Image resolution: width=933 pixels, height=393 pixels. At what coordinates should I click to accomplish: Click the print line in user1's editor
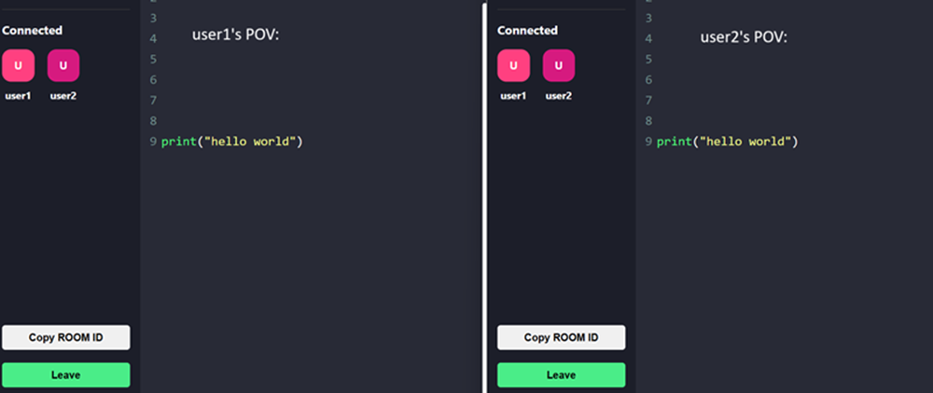[x=232, y=142]
